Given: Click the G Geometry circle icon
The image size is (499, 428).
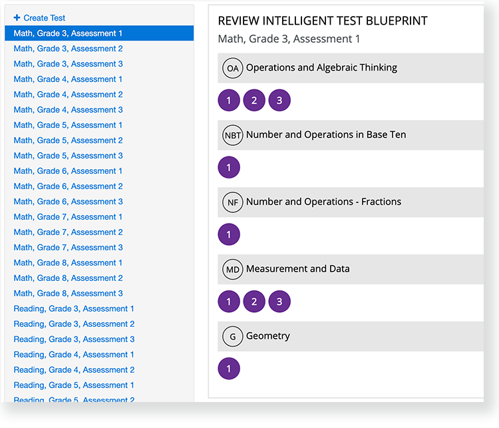Looking at the screenshot, I should click(232, 337).
